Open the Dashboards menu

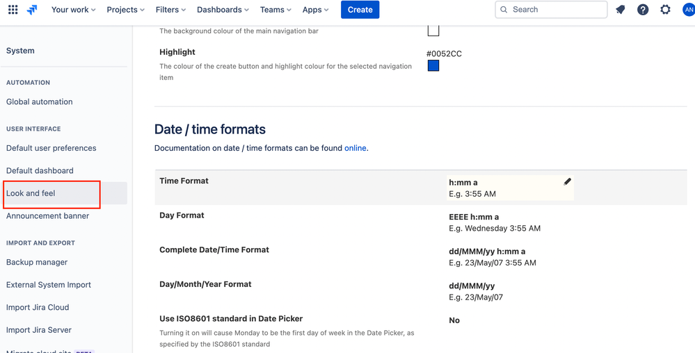(223, 10)
